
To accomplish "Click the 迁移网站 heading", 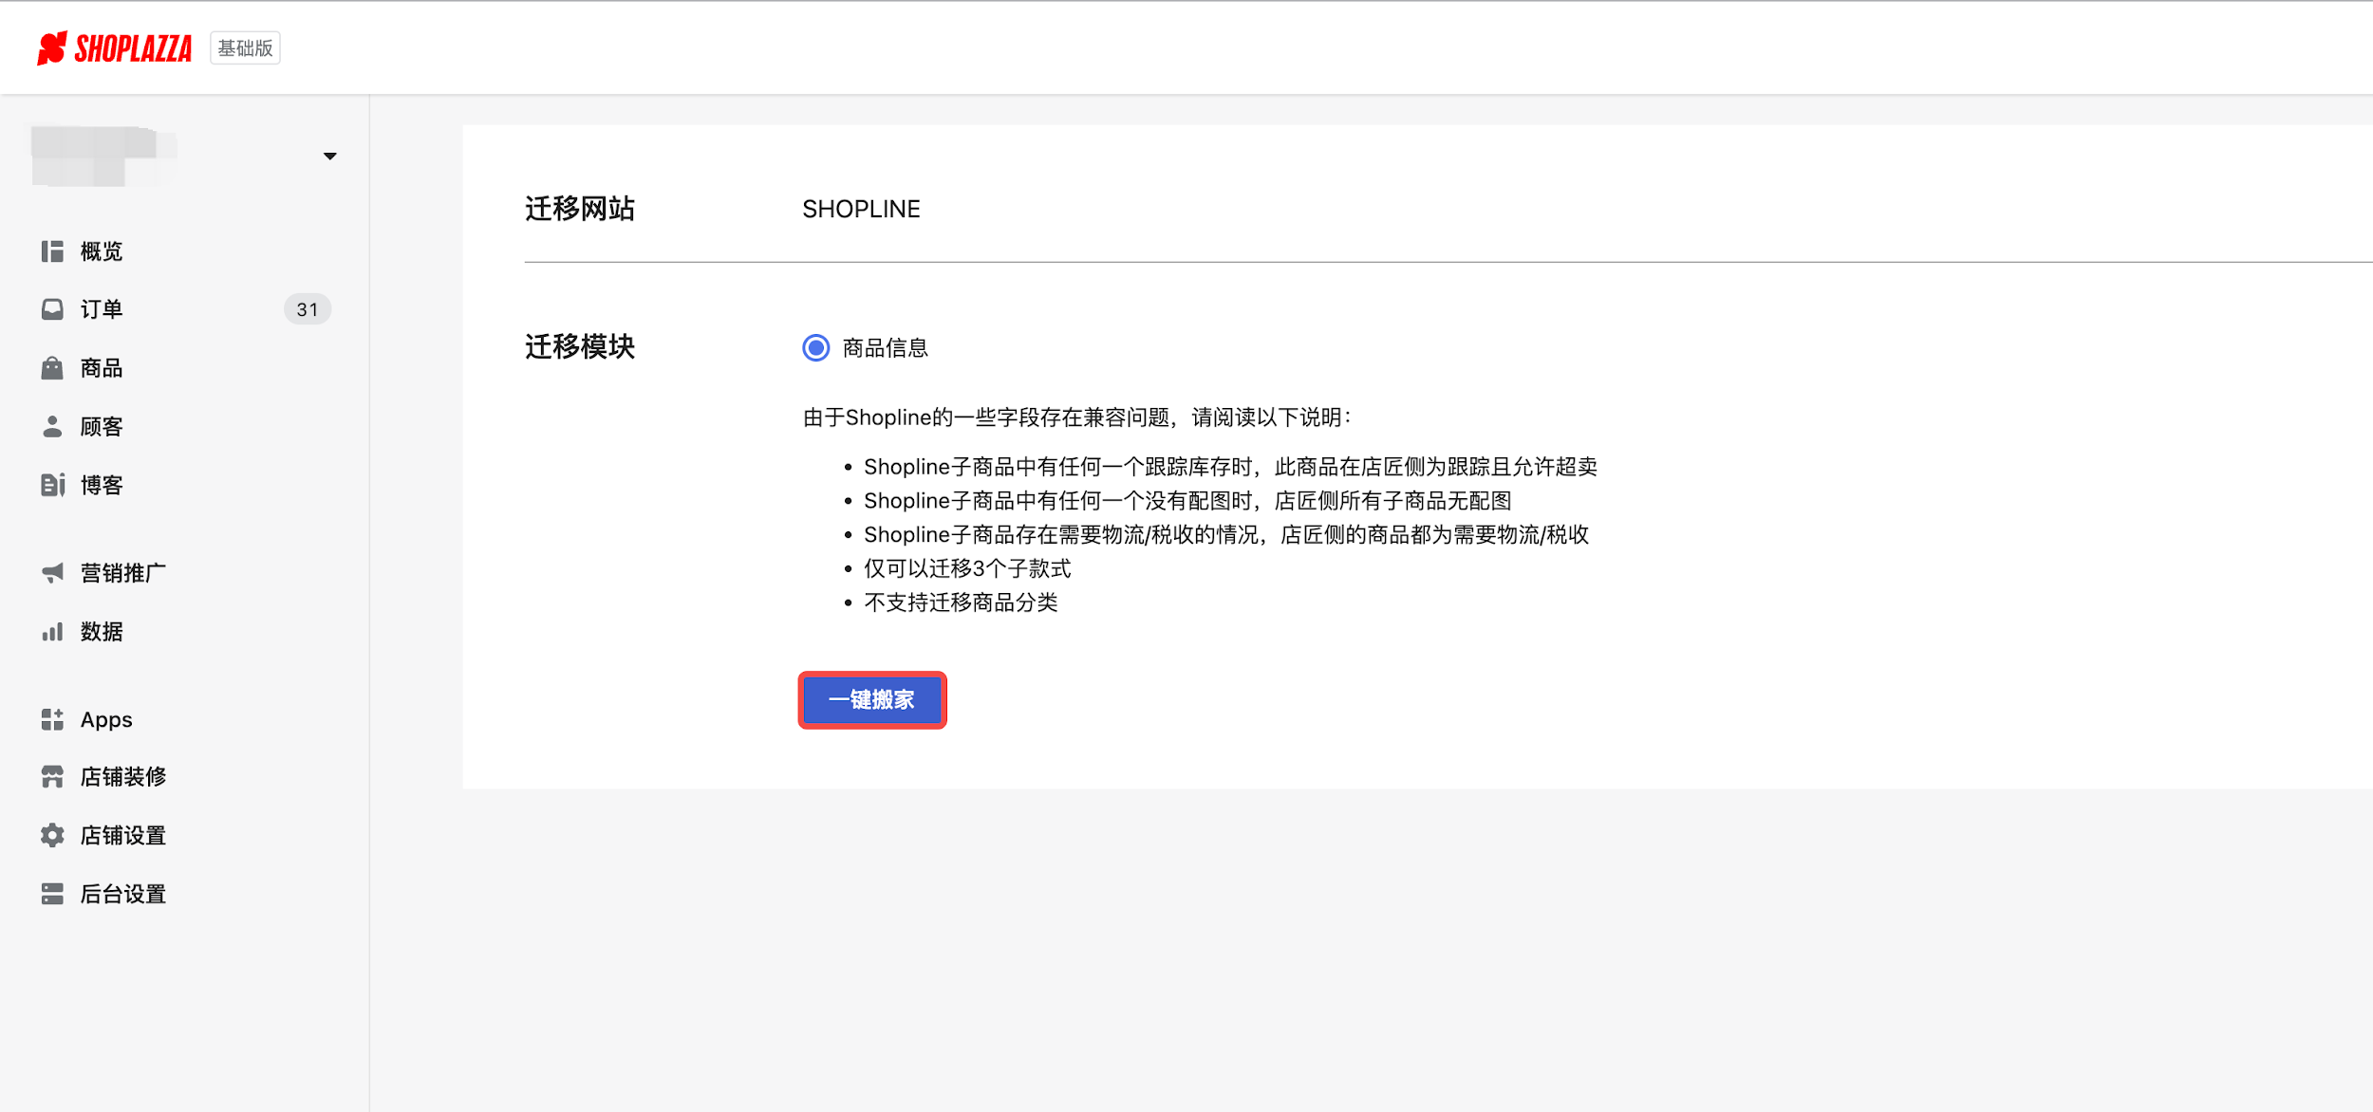I will click(580, 209).
